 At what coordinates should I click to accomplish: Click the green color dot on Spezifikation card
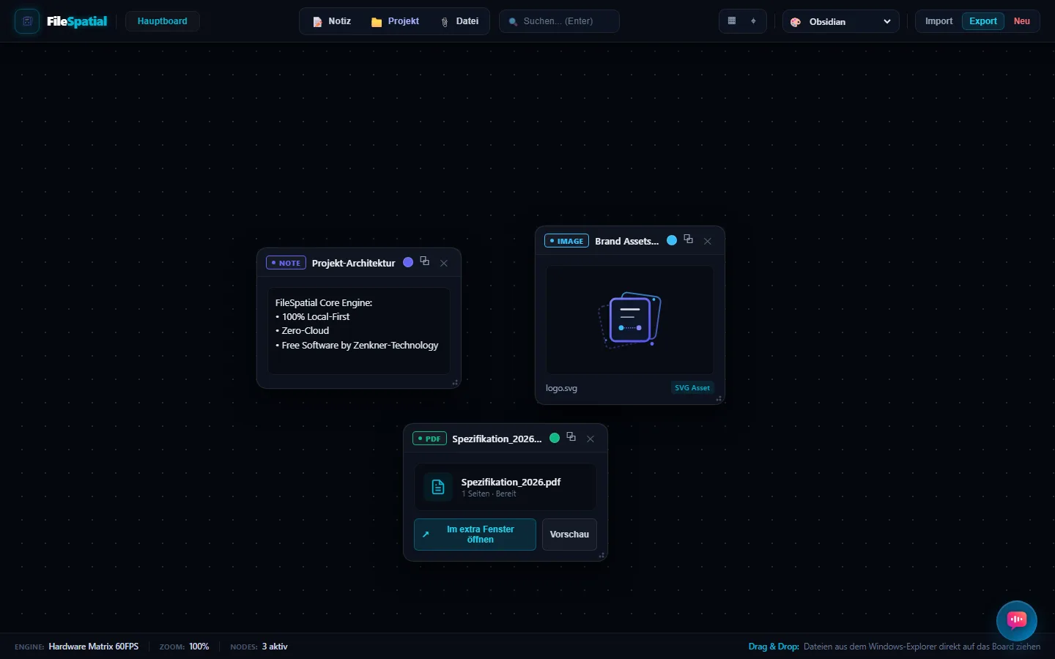[555, 438]
